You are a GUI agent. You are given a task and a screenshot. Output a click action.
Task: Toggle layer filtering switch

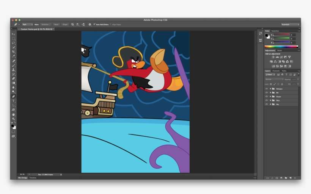pos(298,75)
